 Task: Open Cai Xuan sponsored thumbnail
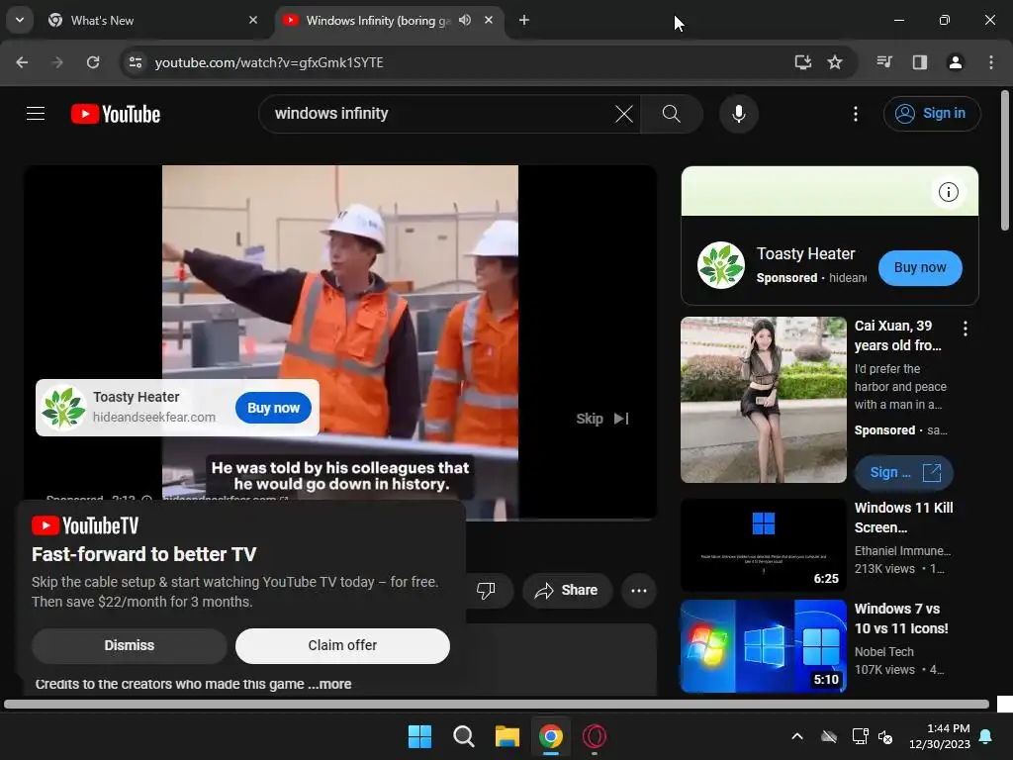[763, 400]
